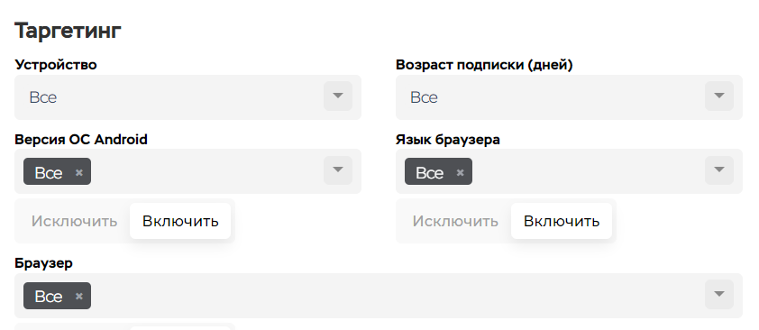Remove the 'Все' tag in Язык браузера
This screenshot has width=759, height=330.
461,172
